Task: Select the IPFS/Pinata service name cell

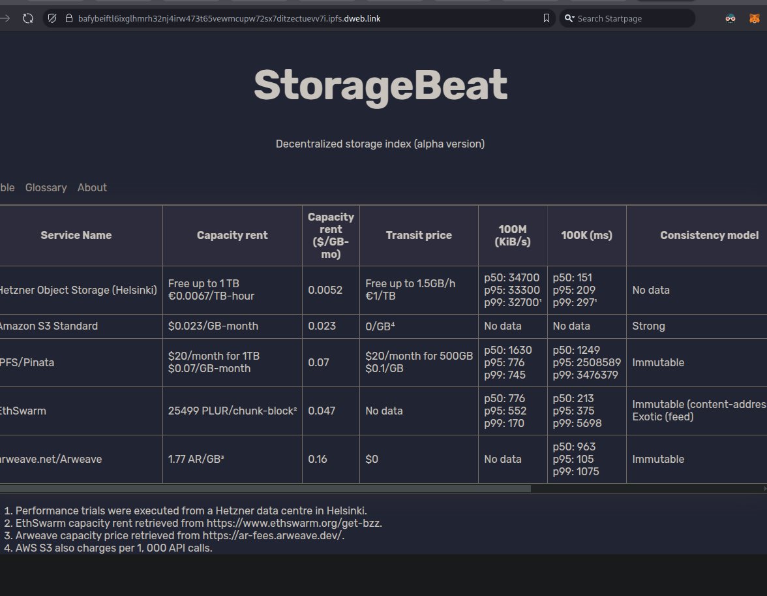Action: click(81, 362)
